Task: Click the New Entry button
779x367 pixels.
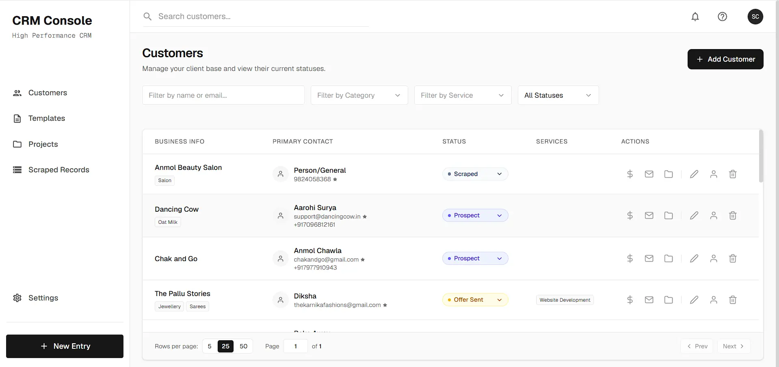Action: click(x=65, y=346)
